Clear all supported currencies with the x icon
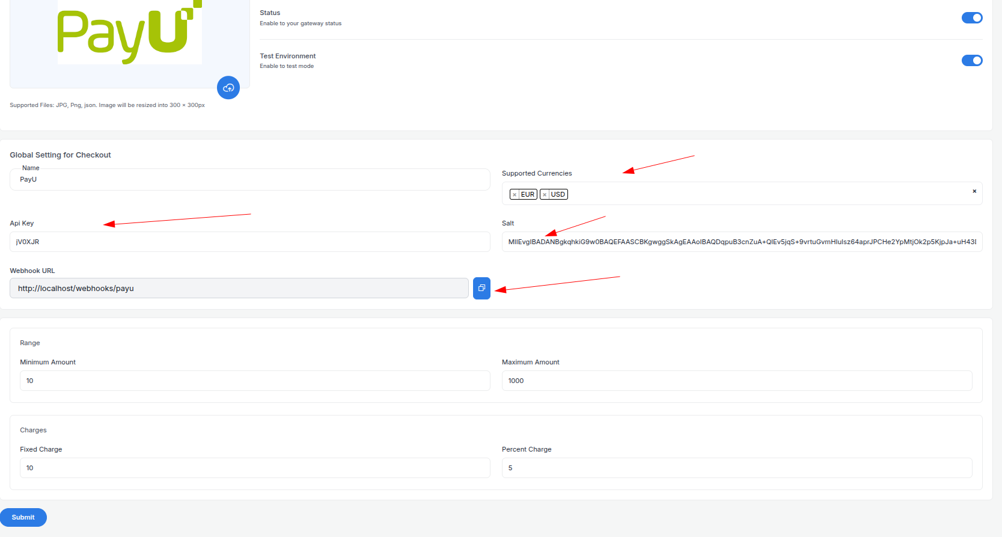Screen dimensions: 1002x537 pyautogui.click(x=974, y=191)
